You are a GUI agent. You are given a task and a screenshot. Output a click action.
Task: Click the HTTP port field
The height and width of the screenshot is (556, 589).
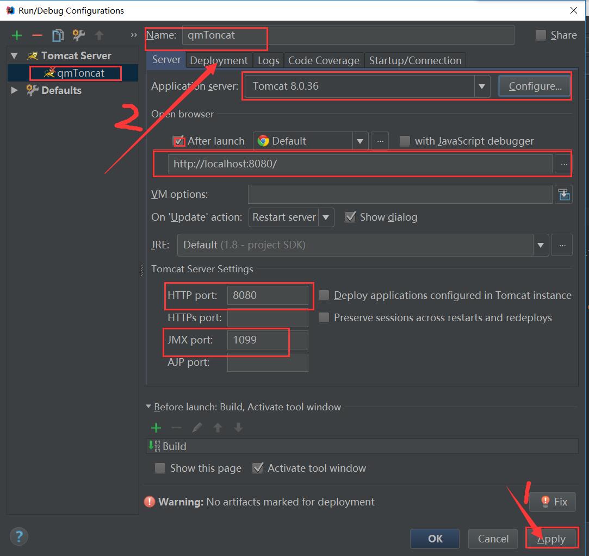coord(268,296)
